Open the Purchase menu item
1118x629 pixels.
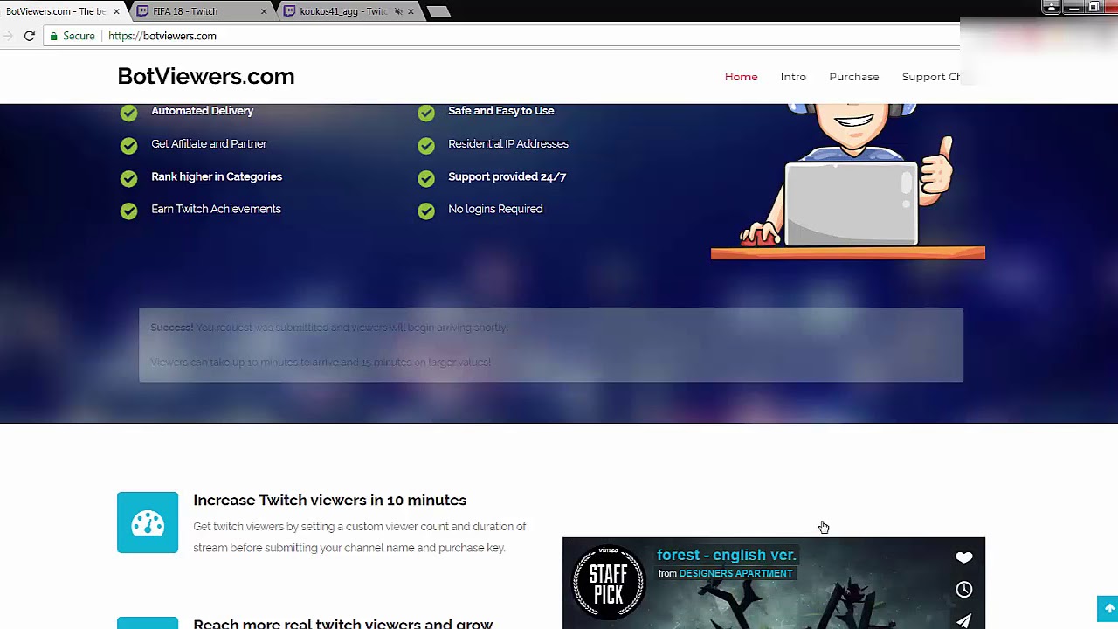853,77
